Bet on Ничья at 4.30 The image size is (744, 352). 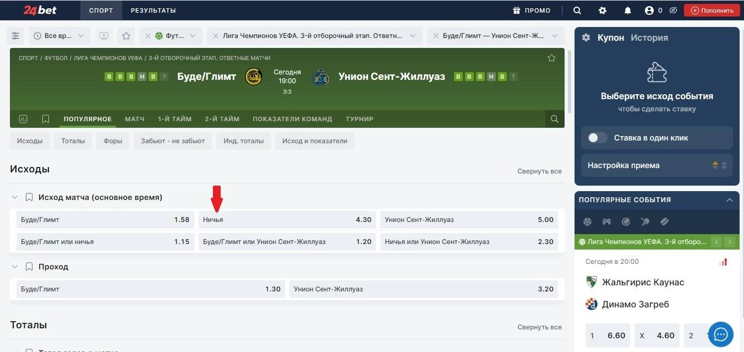tap(287, 220)
